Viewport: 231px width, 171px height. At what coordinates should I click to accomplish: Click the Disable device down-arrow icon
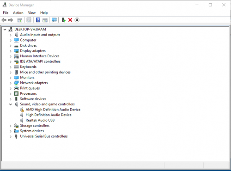[77, 20]
